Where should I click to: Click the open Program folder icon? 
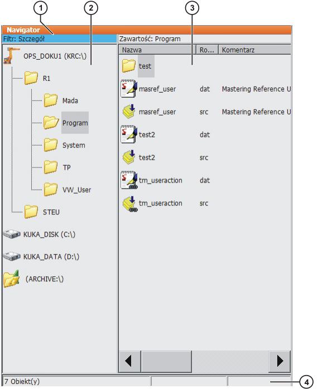click(x=51, y=123)
